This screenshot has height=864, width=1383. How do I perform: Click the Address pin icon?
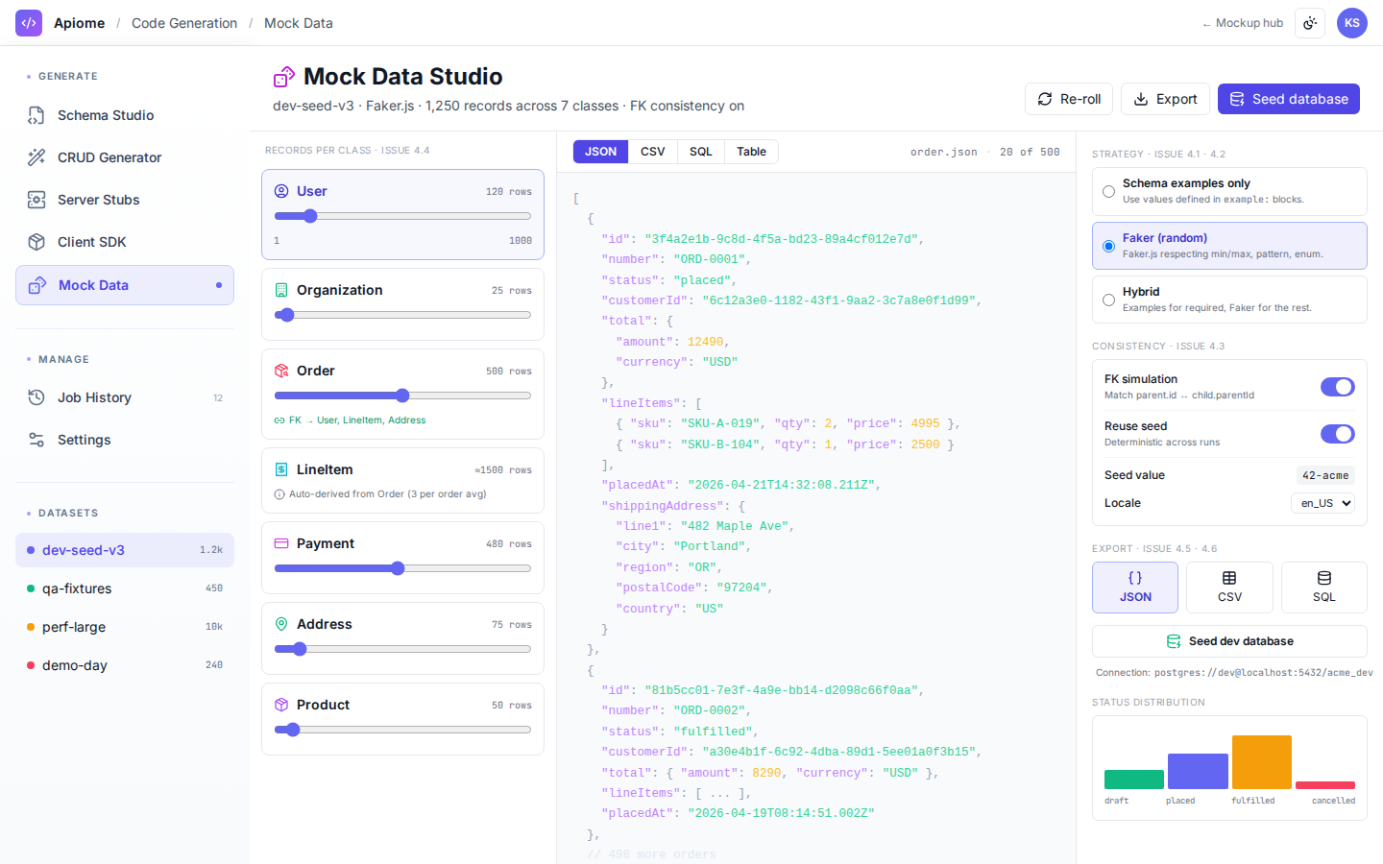pyautogui.click(x=281, y=624)
